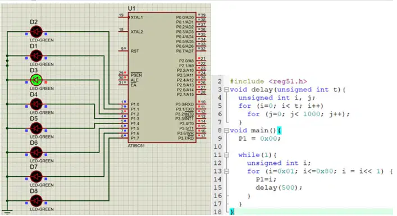Click the lit green D3 LED
The width and height of the screenshot is (397, 216).
click(x=36, y=80)
